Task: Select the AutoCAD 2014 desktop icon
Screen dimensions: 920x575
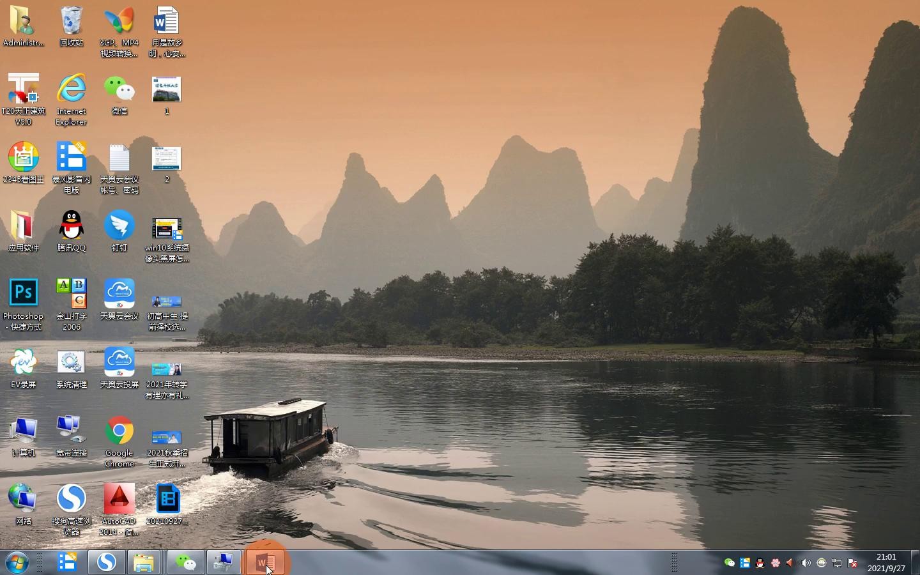Action: click(119, 500)
